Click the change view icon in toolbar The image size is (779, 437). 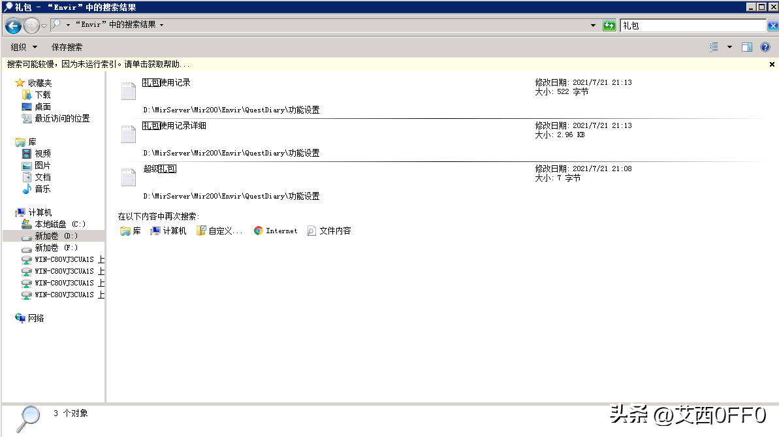tap(714, 47)
